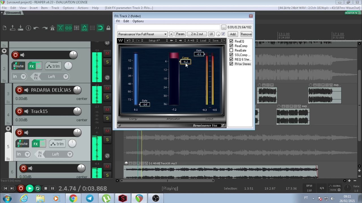The width and height of the screenshot is (362, 203).
Task: Click the Gain slider handle
Action: 199,54
